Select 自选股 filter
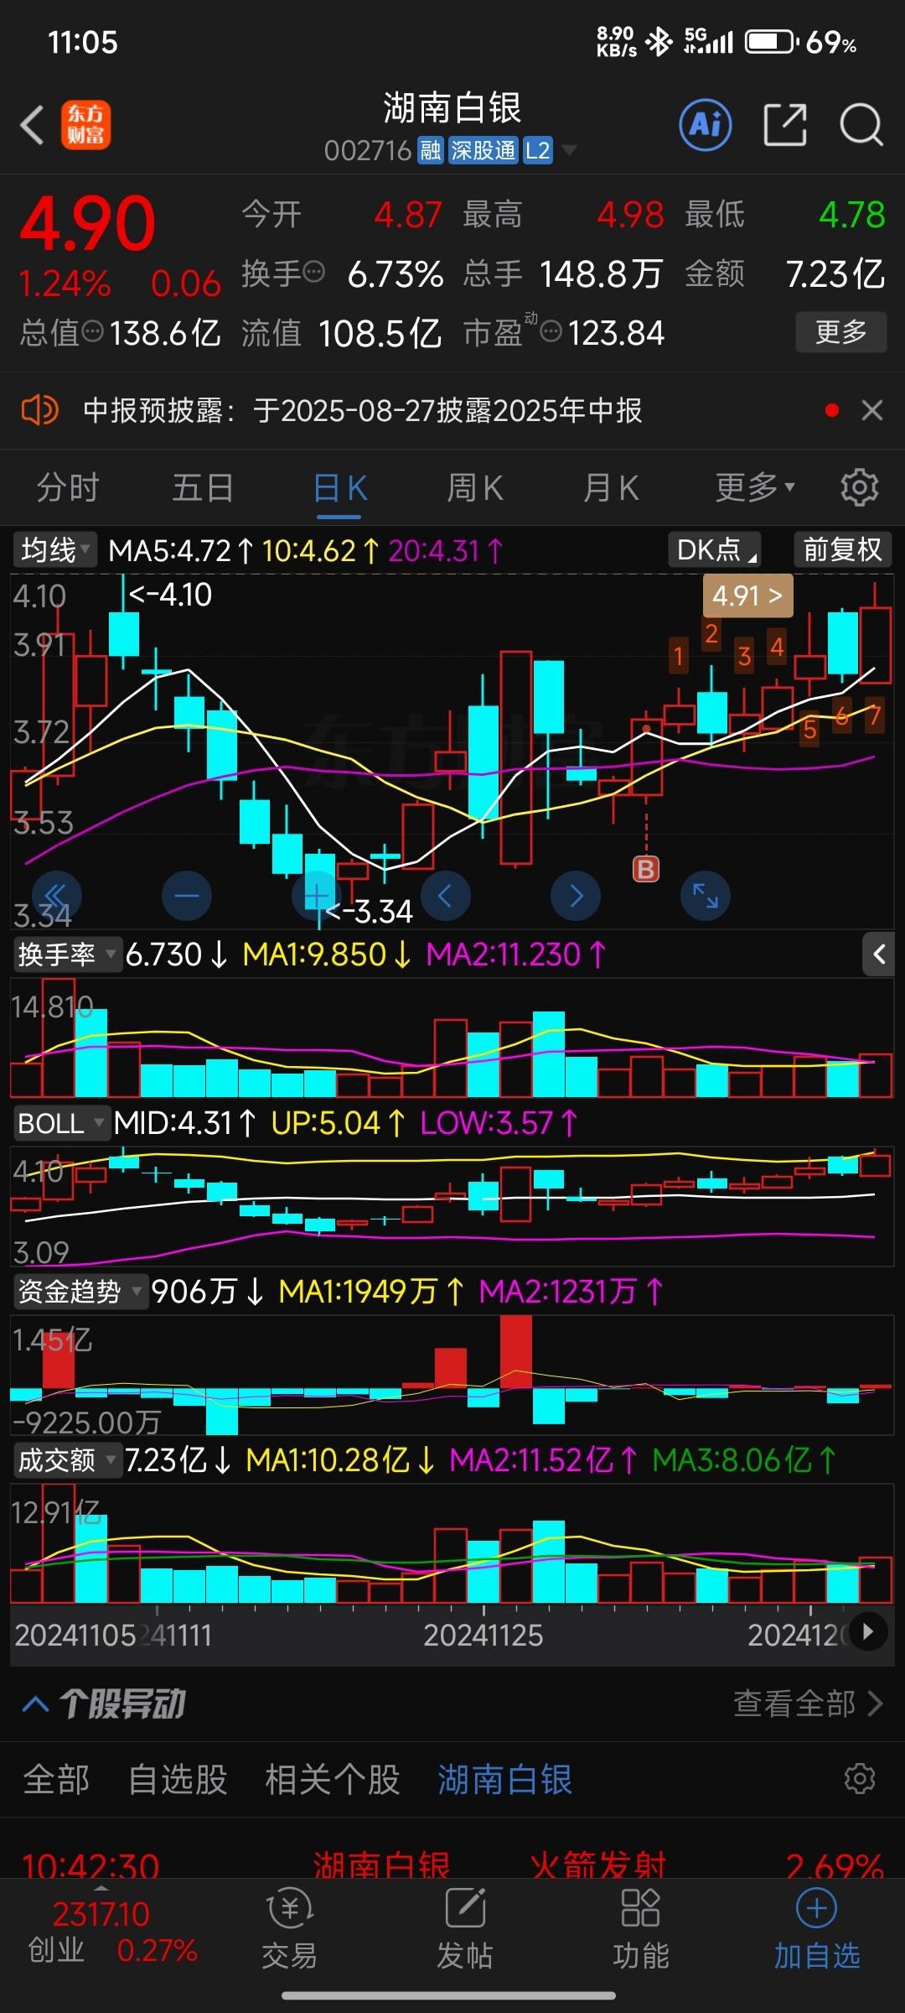905x2013 pixels. click(x=178, y=1780)
